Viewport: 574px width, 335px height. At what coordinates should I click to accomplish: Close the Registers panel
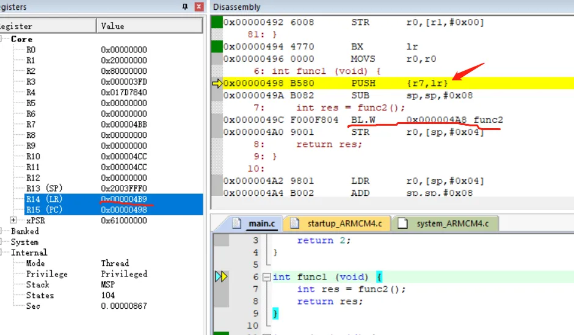coord(198,7)
